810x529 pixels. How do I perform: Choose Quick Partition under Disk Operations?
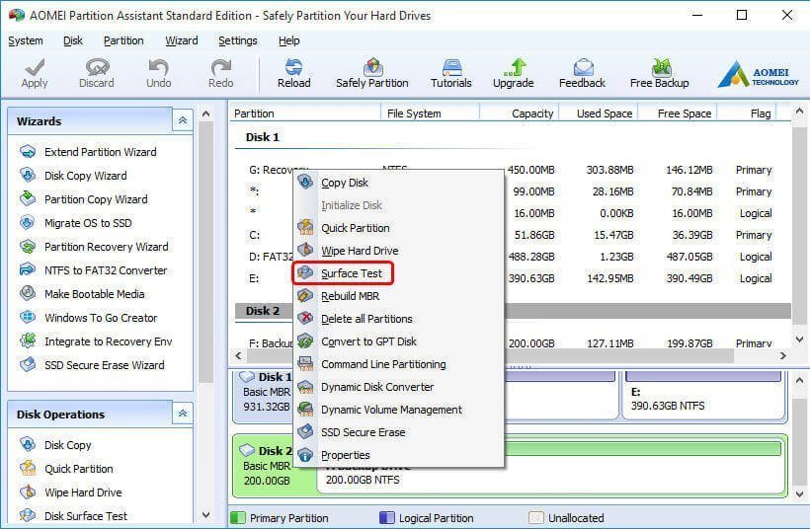point(78,469)
